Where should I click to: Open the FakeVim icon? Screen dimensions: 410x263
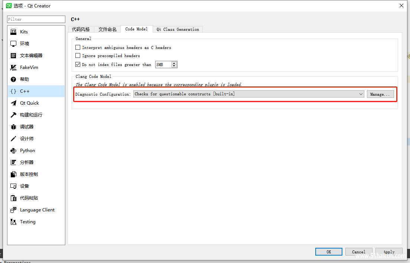pyautogui.click(x=13, y=68)
